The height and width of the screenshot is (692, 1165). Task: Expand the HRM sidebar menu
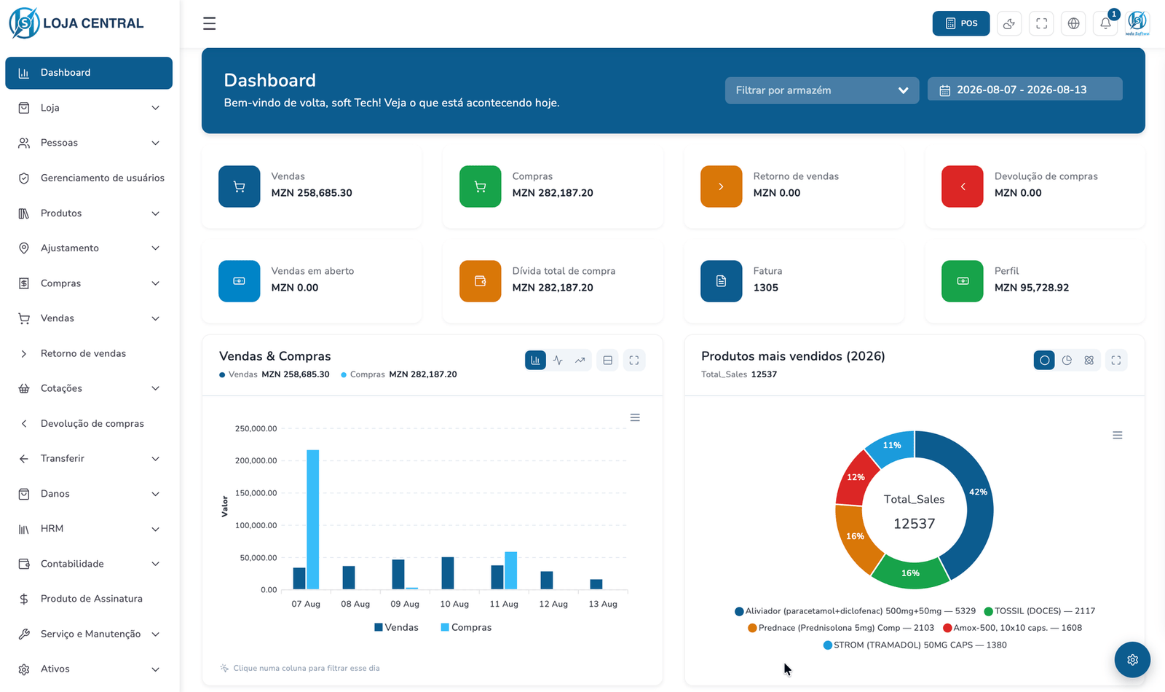[x=89, y=529]
